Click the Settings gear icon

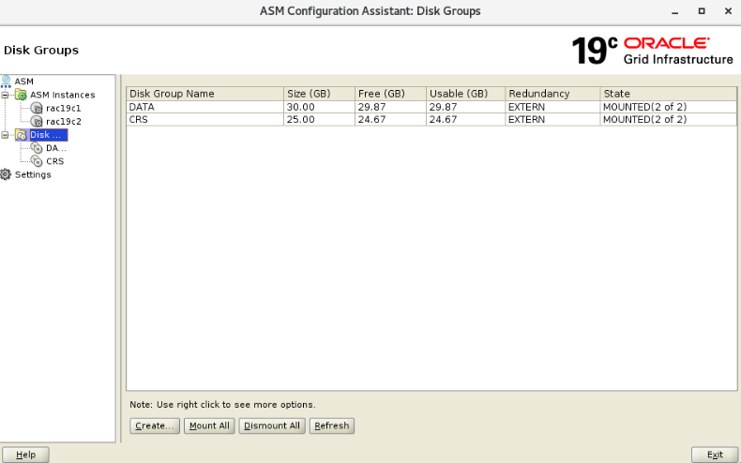[6, 174]
